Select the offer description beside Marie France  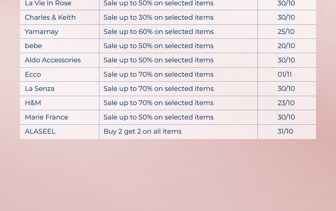[x=158, y=117]
